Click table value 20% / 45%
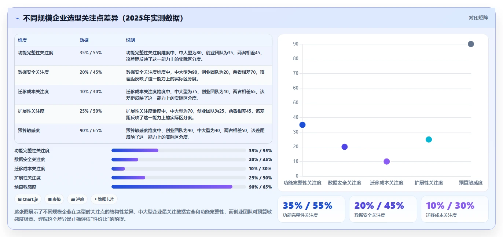 (91, 72)
